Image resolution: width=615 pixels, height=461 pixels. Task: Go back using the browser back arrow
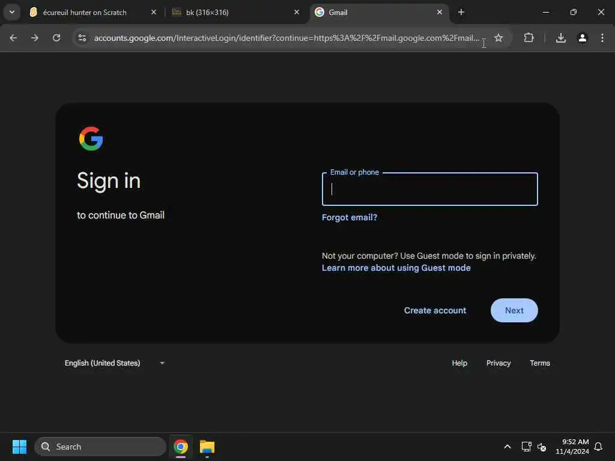[x=13, y=38]
